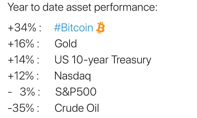Click the orange Bitcoin logo emoji

[x=100, y=28]
